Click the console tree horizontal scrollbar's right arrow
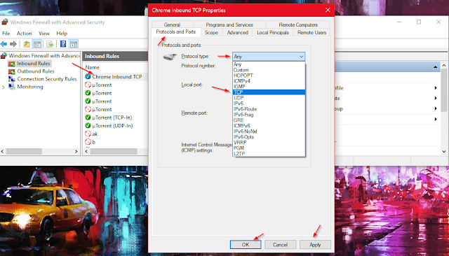This screenshot has height=256, width=449. [x=76, y=151]
